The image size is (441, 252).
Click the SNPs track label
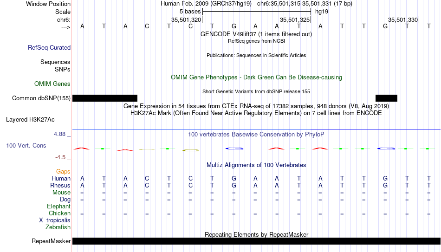click(x=63, y=69)
